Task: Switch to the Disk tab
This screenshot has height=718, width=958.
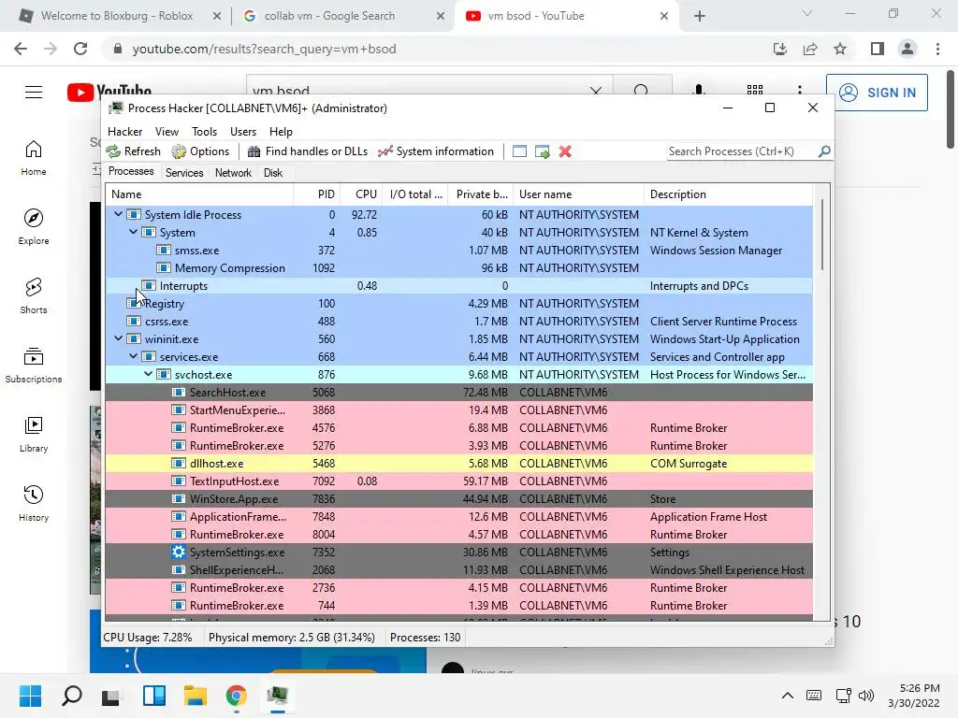Action: point(273,173)
